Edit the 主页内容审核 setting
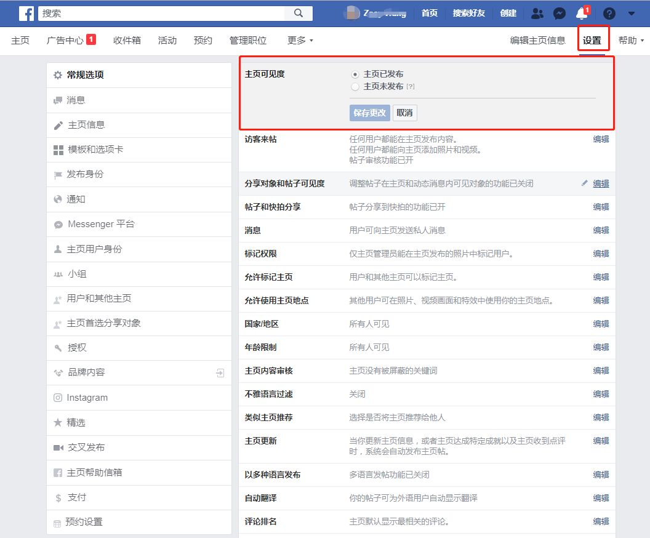The image size is (650, 538). [x=601, y=371]
